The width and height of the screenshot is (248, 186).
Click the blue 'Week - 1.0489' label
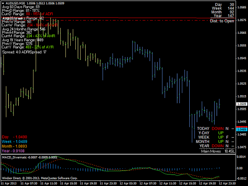14,142
